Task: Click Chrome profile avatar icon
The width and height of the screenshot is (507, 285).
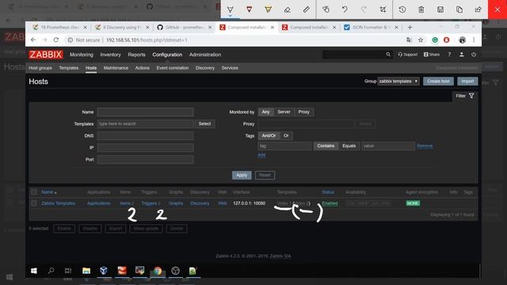Action: [462, 40]
